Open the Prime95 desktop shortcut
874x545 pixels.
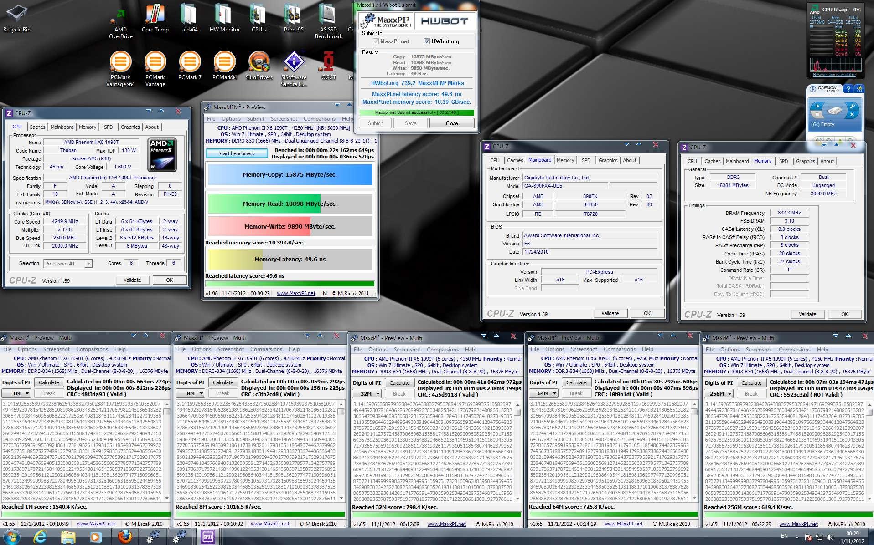pyautogui.click(x=294, y=19)
